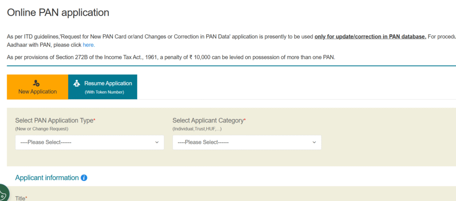456x201 pixels.
Task: Click the info icon beside Applicant information
Action: point(84,178)
